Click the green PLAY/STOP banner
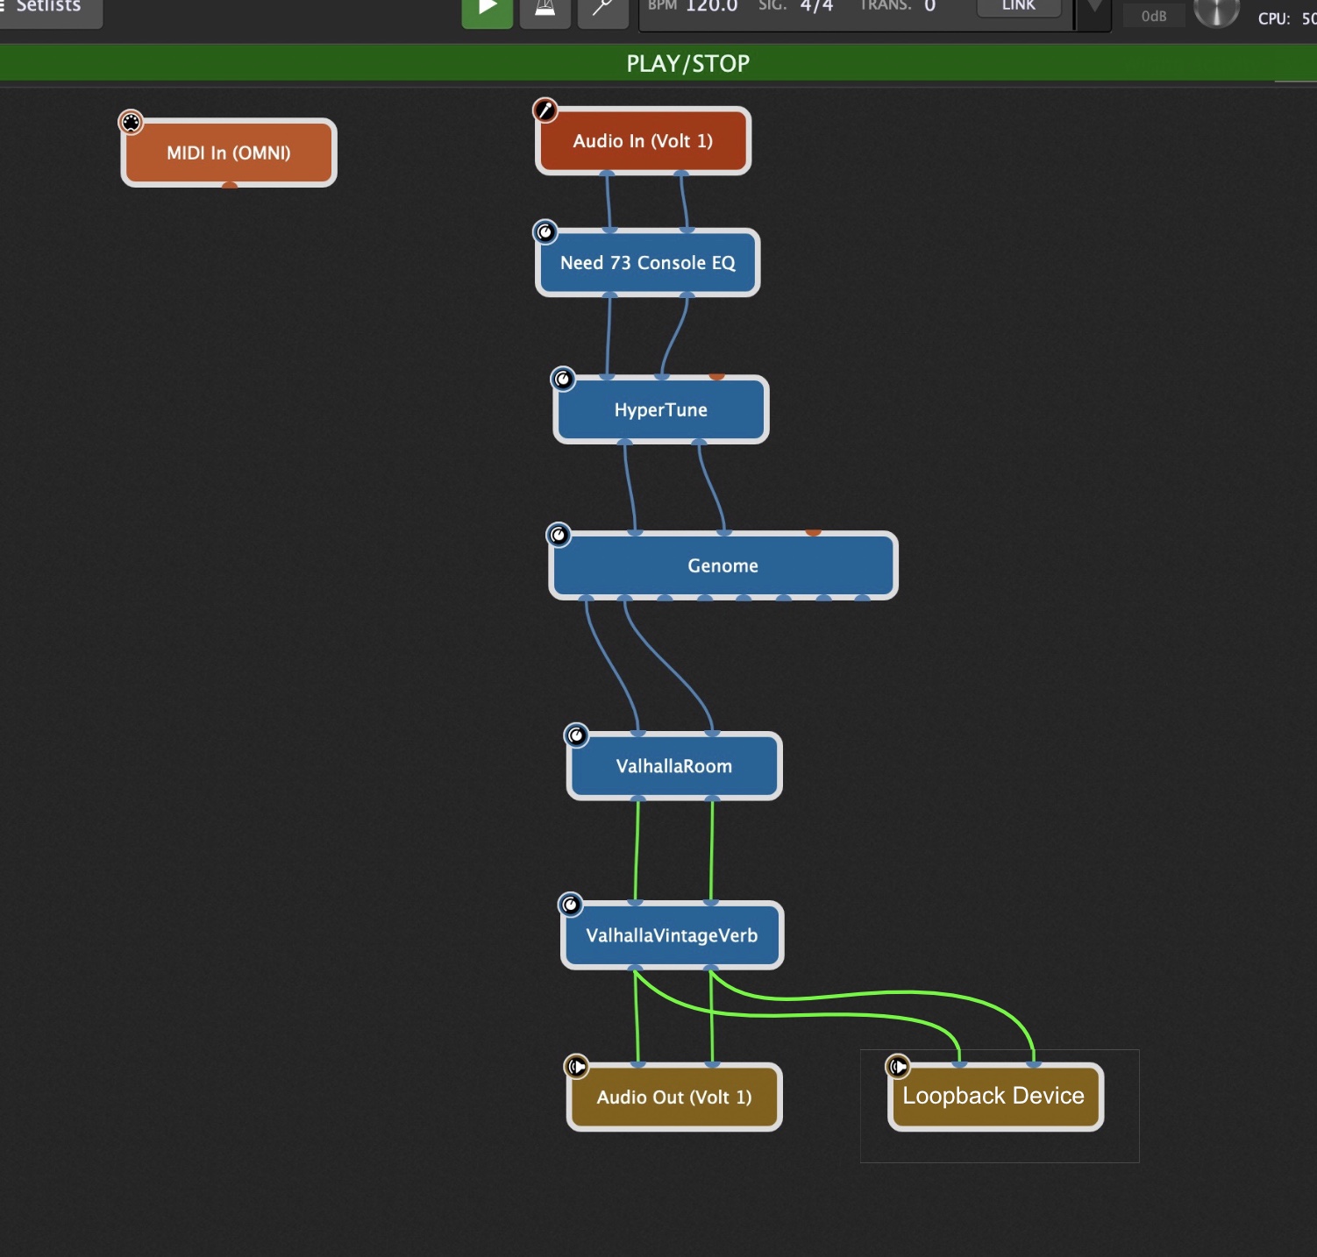The height and width of the screenshot is (1257, 1317). 658,63
